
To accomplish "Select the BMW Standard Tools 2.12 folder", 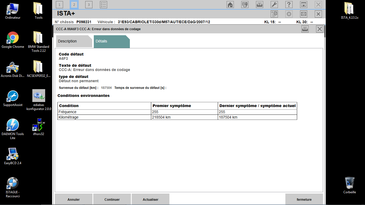I will 38,42.
